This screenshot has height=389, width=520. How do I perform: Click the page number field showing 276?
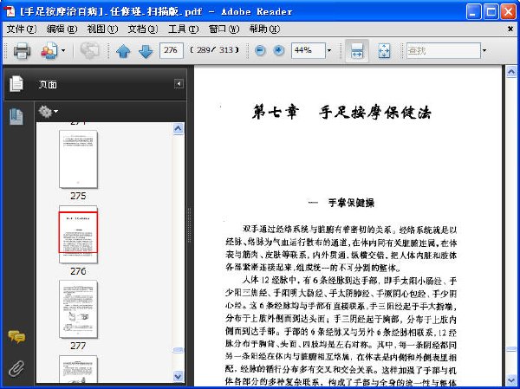click(x=171, y=50)
